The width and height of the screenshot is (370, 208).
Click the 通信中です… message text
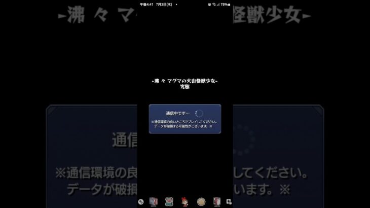[177, 114]
